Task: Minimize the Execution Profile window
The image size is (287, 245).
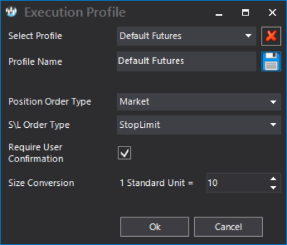Action: click(x=219, y=13)
